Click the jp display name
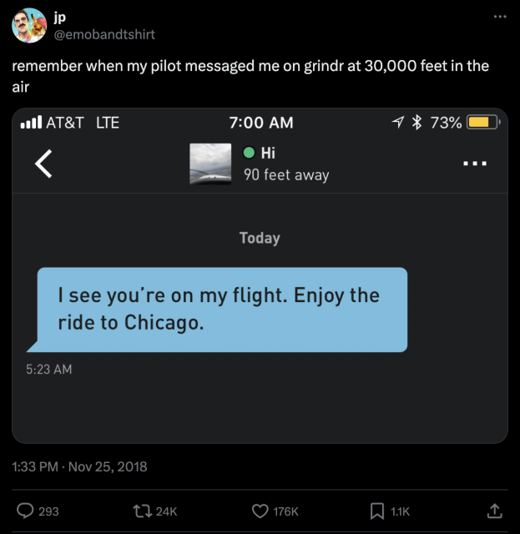This screenshot has height=534, width=520. point(62,18)
